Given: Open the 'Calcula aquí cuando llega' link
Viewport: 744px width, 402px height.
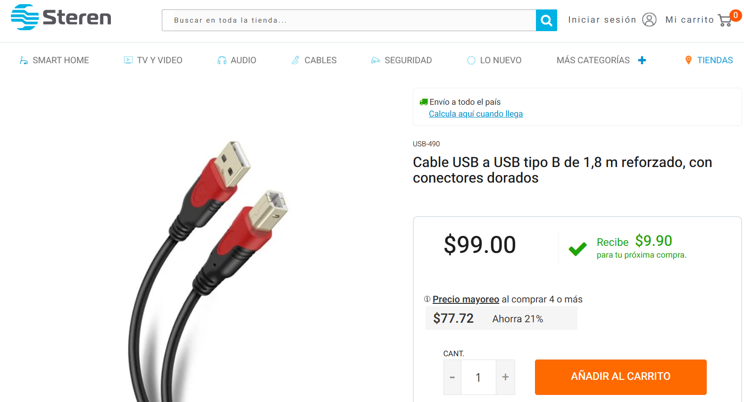Looking at the screenshot, I should tap(476, 114).
